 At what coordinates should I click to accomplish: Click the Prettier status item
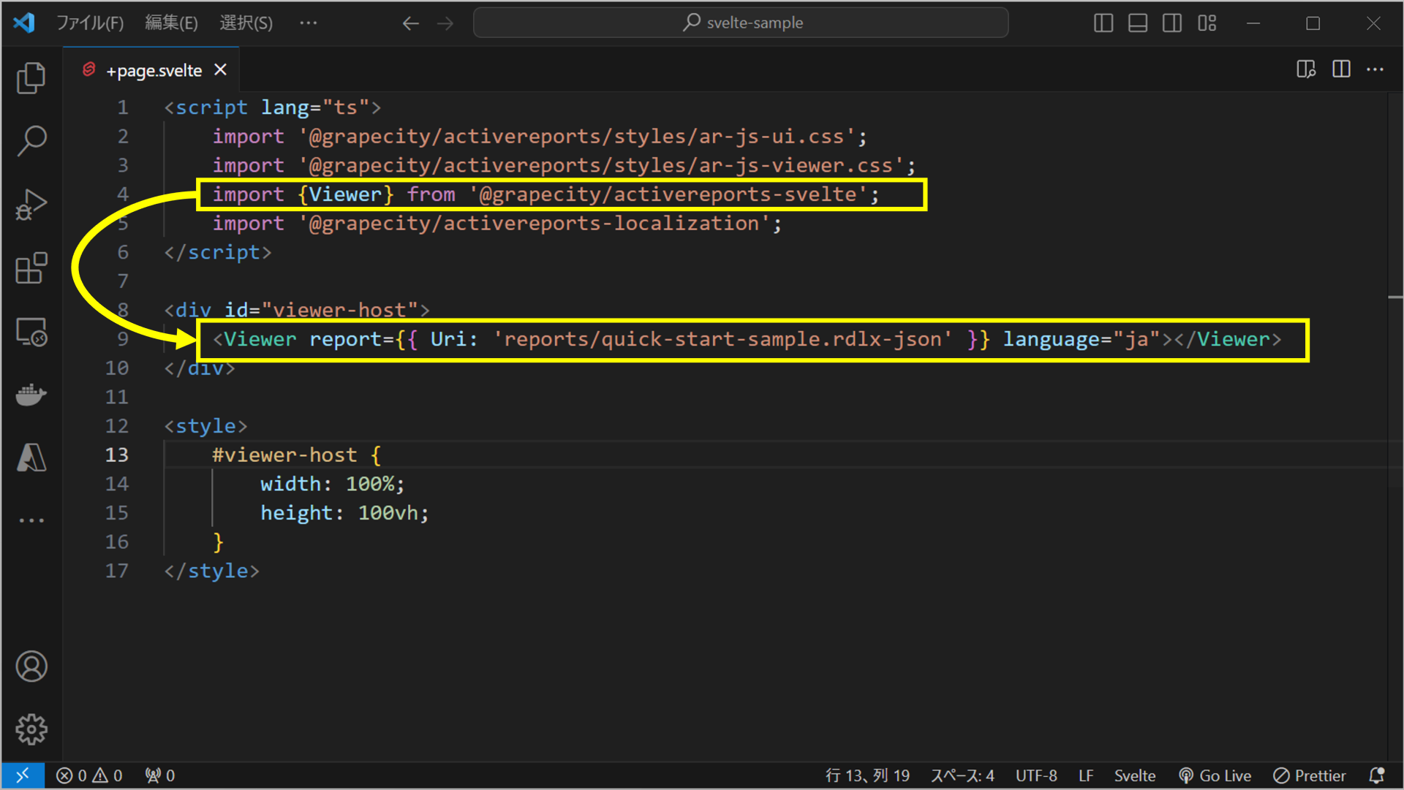coord(1310,775)
